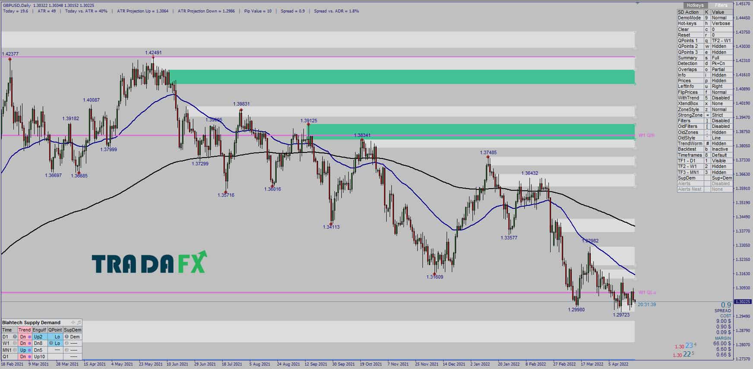This screenshot has width=753, height=369.
Task: Toggle TF2 - W1 hidden setting
Action: [x=705, y=166]
